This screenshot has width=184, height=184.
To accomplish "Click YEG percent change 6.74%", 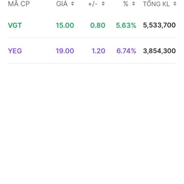I will pyautogui.click(x=126, y=51).
